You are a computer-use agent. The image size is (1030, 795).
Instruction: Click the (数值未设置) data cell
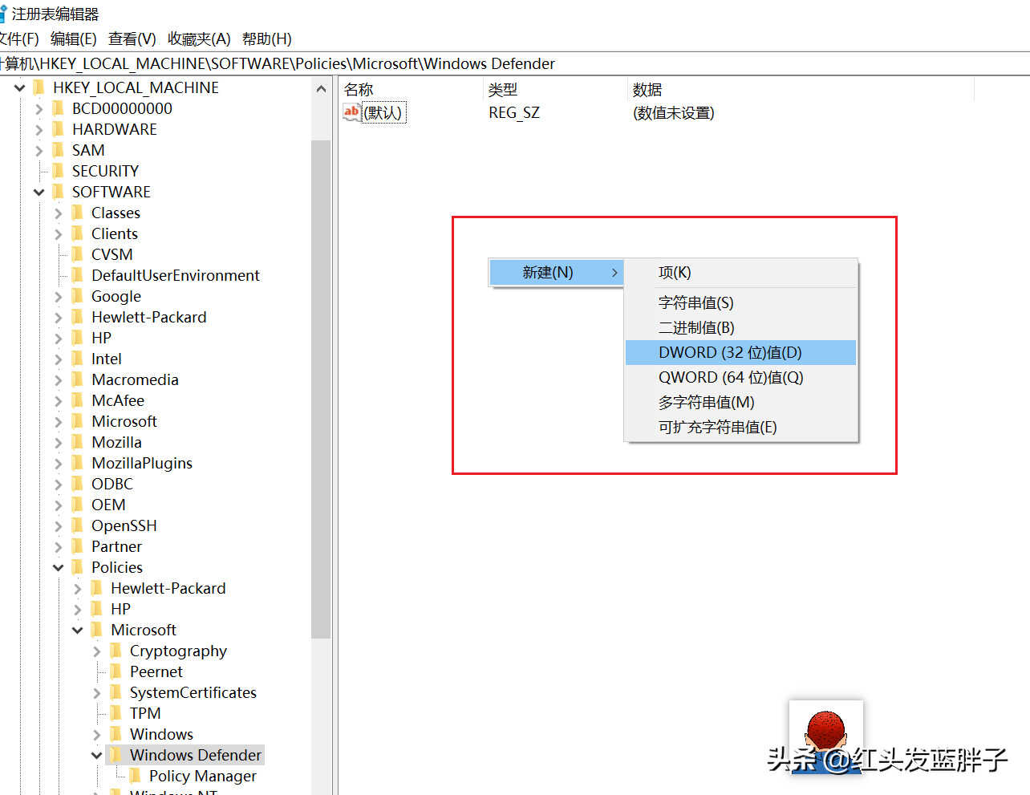click(x=674, y=112)
